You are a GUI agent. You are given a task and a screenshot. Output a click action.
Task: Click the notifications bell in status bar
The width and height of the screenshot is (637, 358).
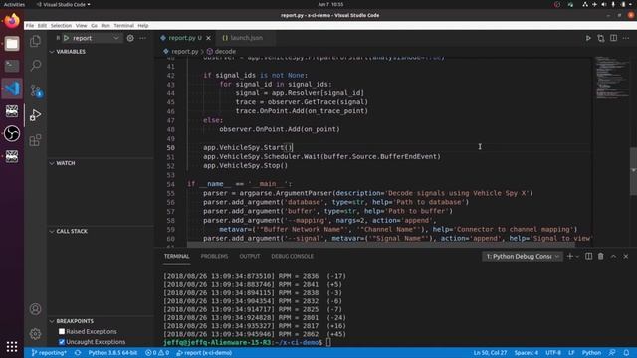pyautogui.click(x=626, y=353)
